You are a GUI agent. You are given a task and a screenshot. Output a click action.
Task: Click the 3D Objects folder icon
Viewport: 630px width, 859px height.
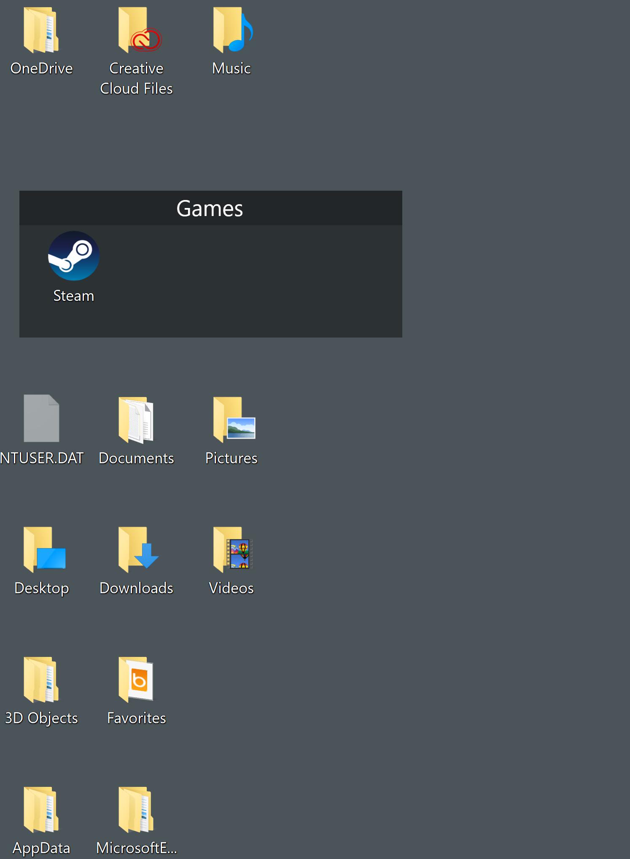(x=41, y=680)
